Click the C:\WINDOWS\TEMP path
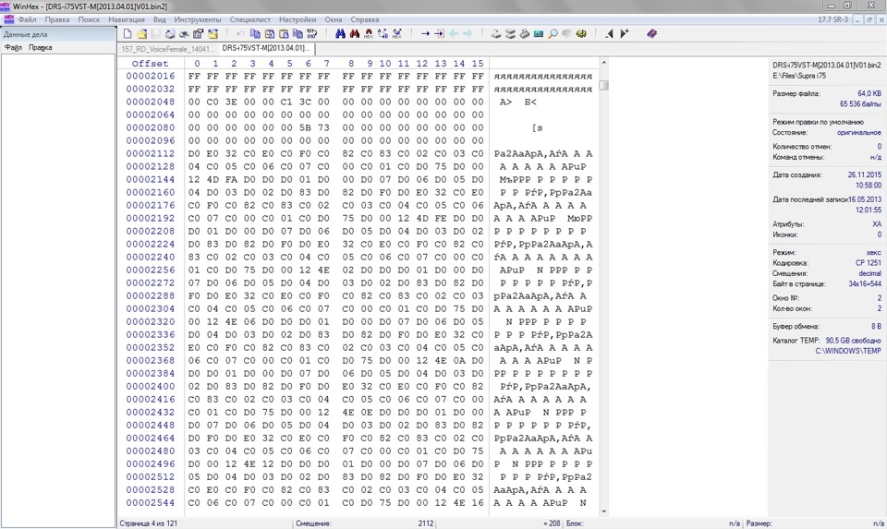The width and height of the screenshot is (887, 529). tap(848, 351)
